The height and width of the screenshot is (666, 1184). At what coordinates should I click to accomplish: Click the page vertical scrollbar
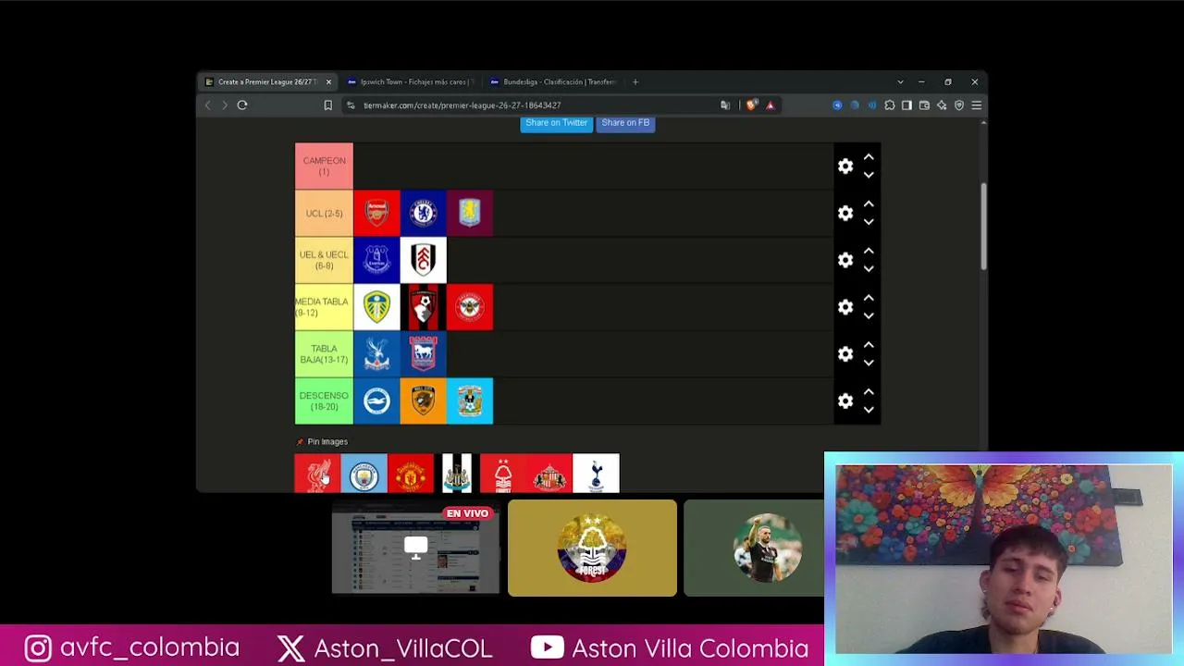[x=983, y=227]
